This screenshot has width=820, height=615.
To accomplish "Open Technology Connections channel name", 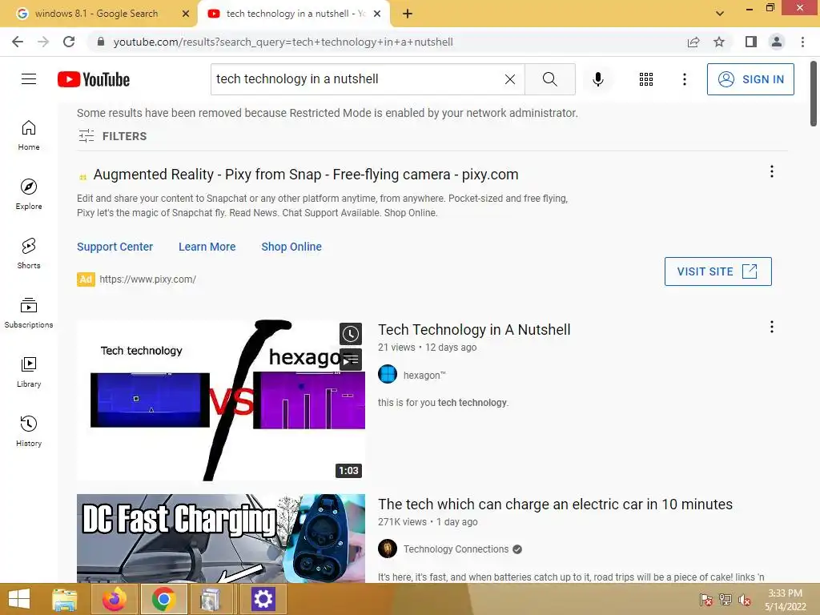I will point(456,549).
